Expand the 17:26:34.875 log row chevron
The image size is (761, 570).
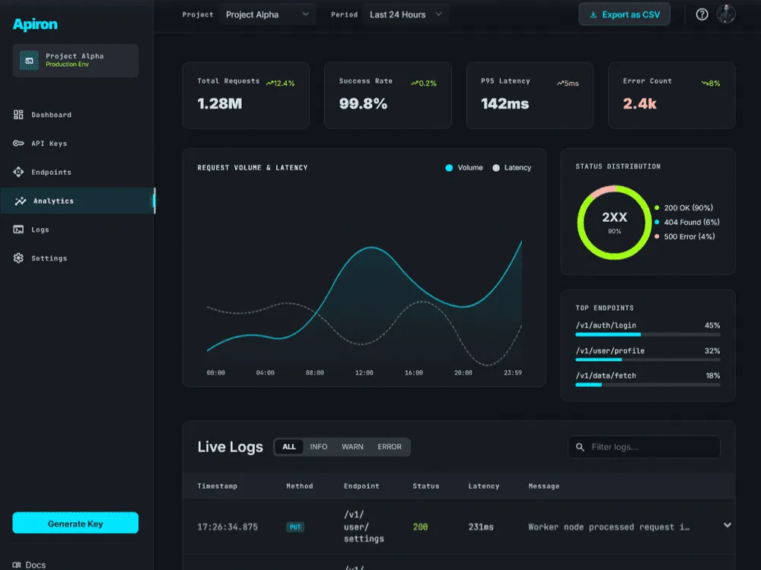click(727, 525)
